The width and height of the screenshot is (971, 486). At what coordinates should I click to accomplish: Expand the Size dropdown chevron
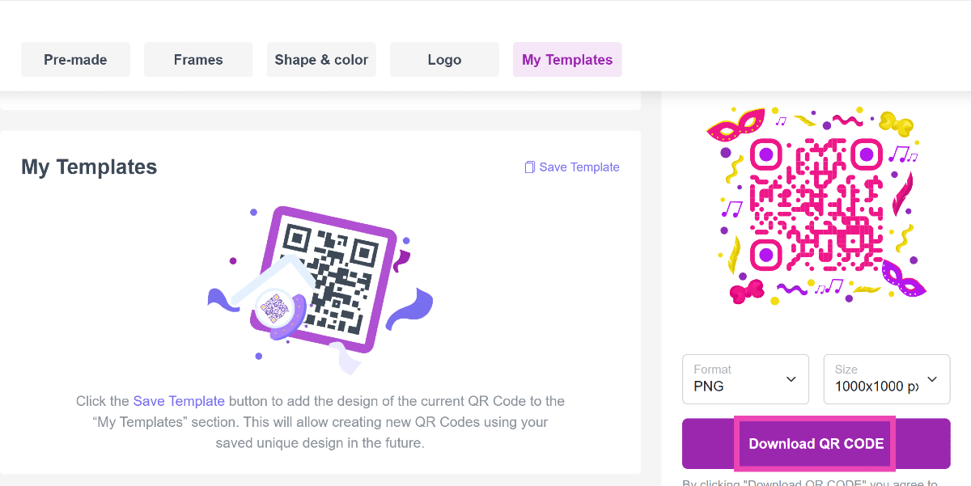coord(932,379)
